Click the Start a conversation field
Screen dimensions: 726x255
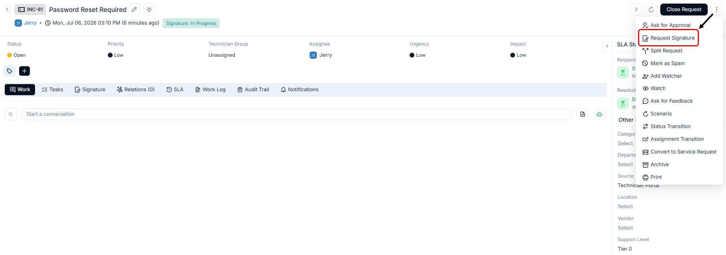coord(297,114)
